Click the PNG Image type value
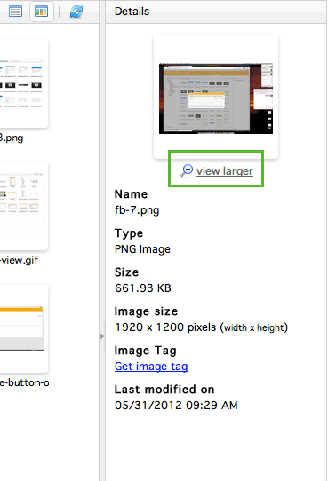 (142, 249)
